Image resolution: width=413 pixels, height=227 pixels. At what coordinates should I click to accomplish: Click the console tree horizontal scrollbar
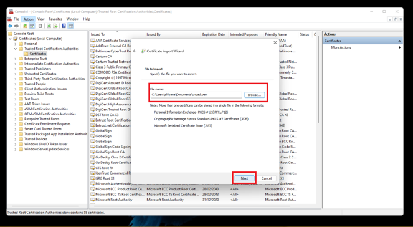point(45,206)
